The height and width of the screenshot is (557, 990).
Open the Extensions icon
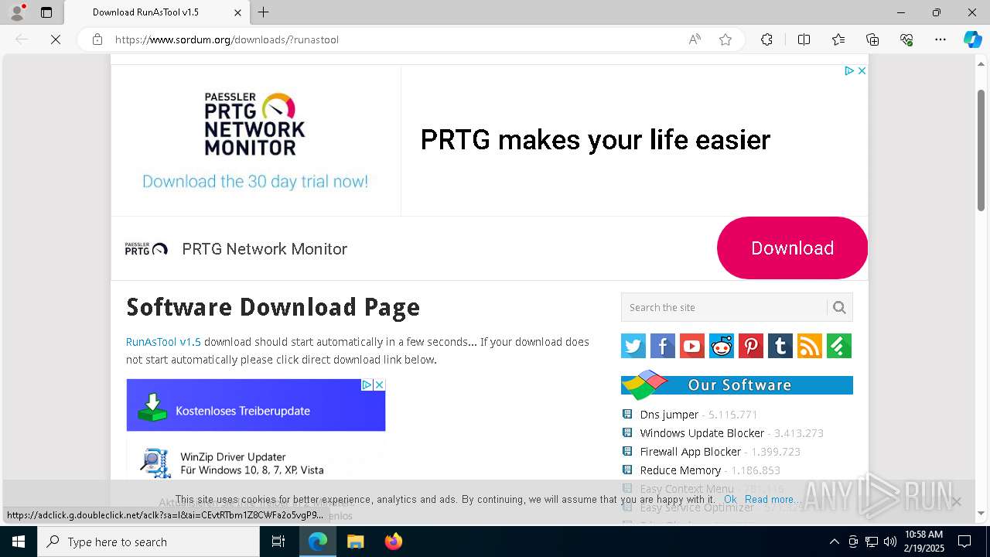tap(766, 39)
